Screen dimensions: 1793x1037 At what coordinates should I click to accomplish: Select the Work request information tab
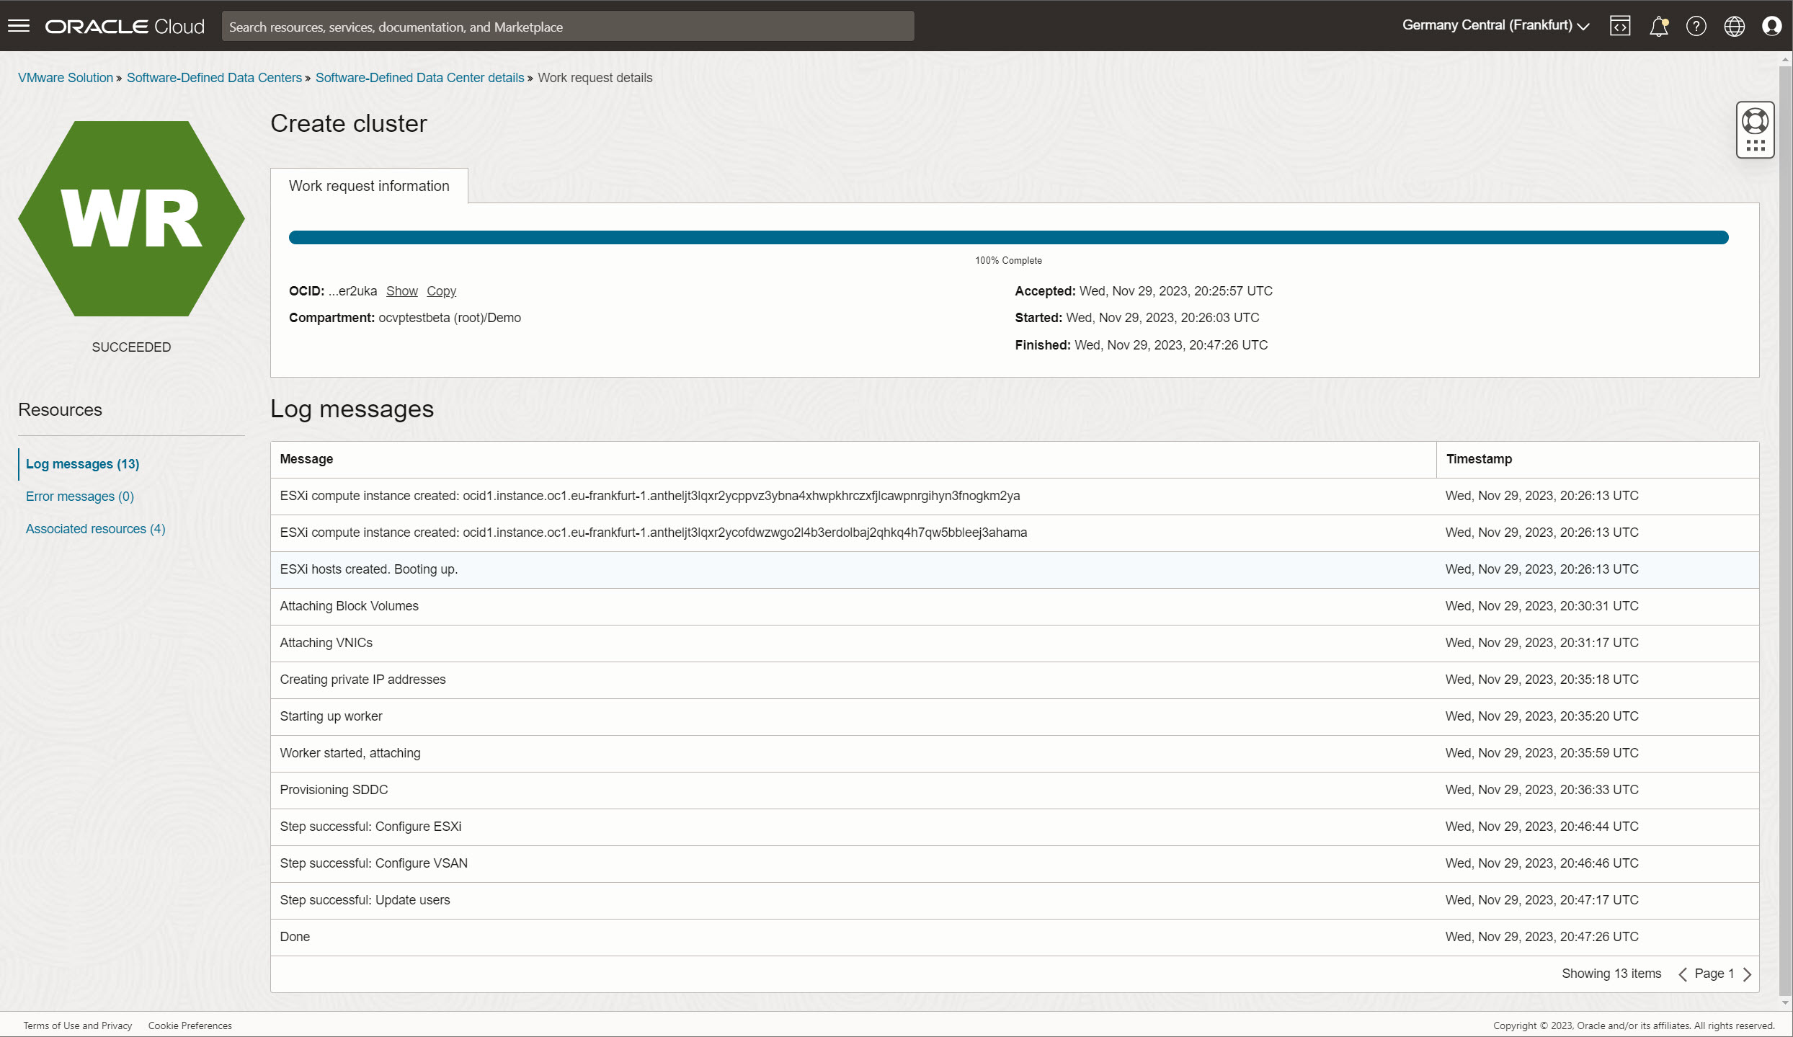[368, 185]
